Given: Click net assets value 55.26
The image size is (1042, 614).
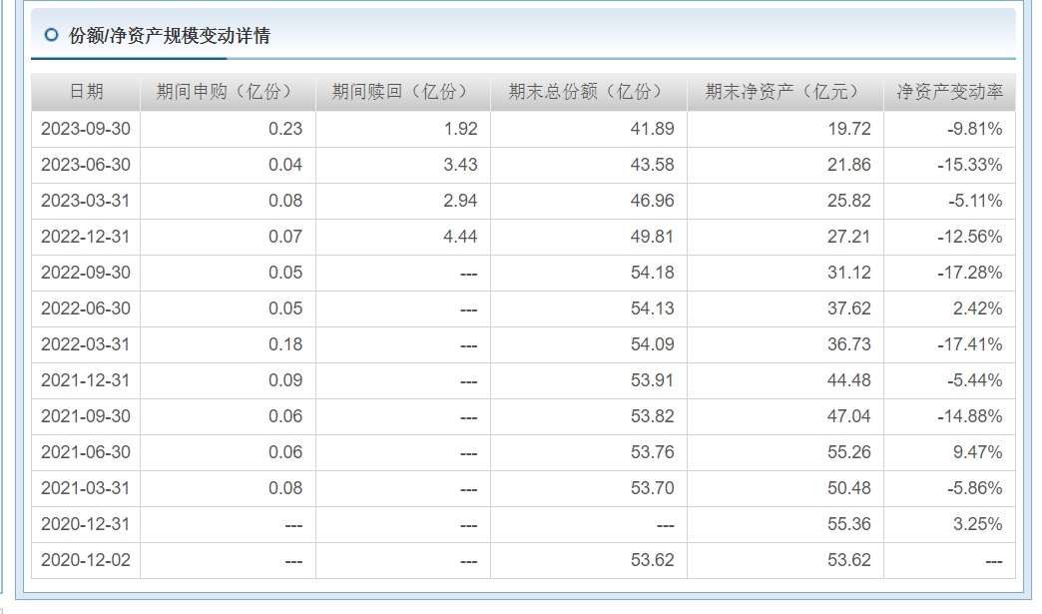Looking at the screenshot, I should [849, 452].
